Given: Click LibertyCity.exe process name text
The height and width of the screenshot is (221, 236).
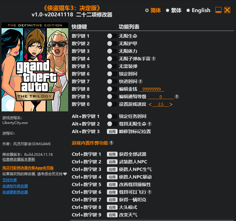Looking at the screenshot, I should (15, 123).
